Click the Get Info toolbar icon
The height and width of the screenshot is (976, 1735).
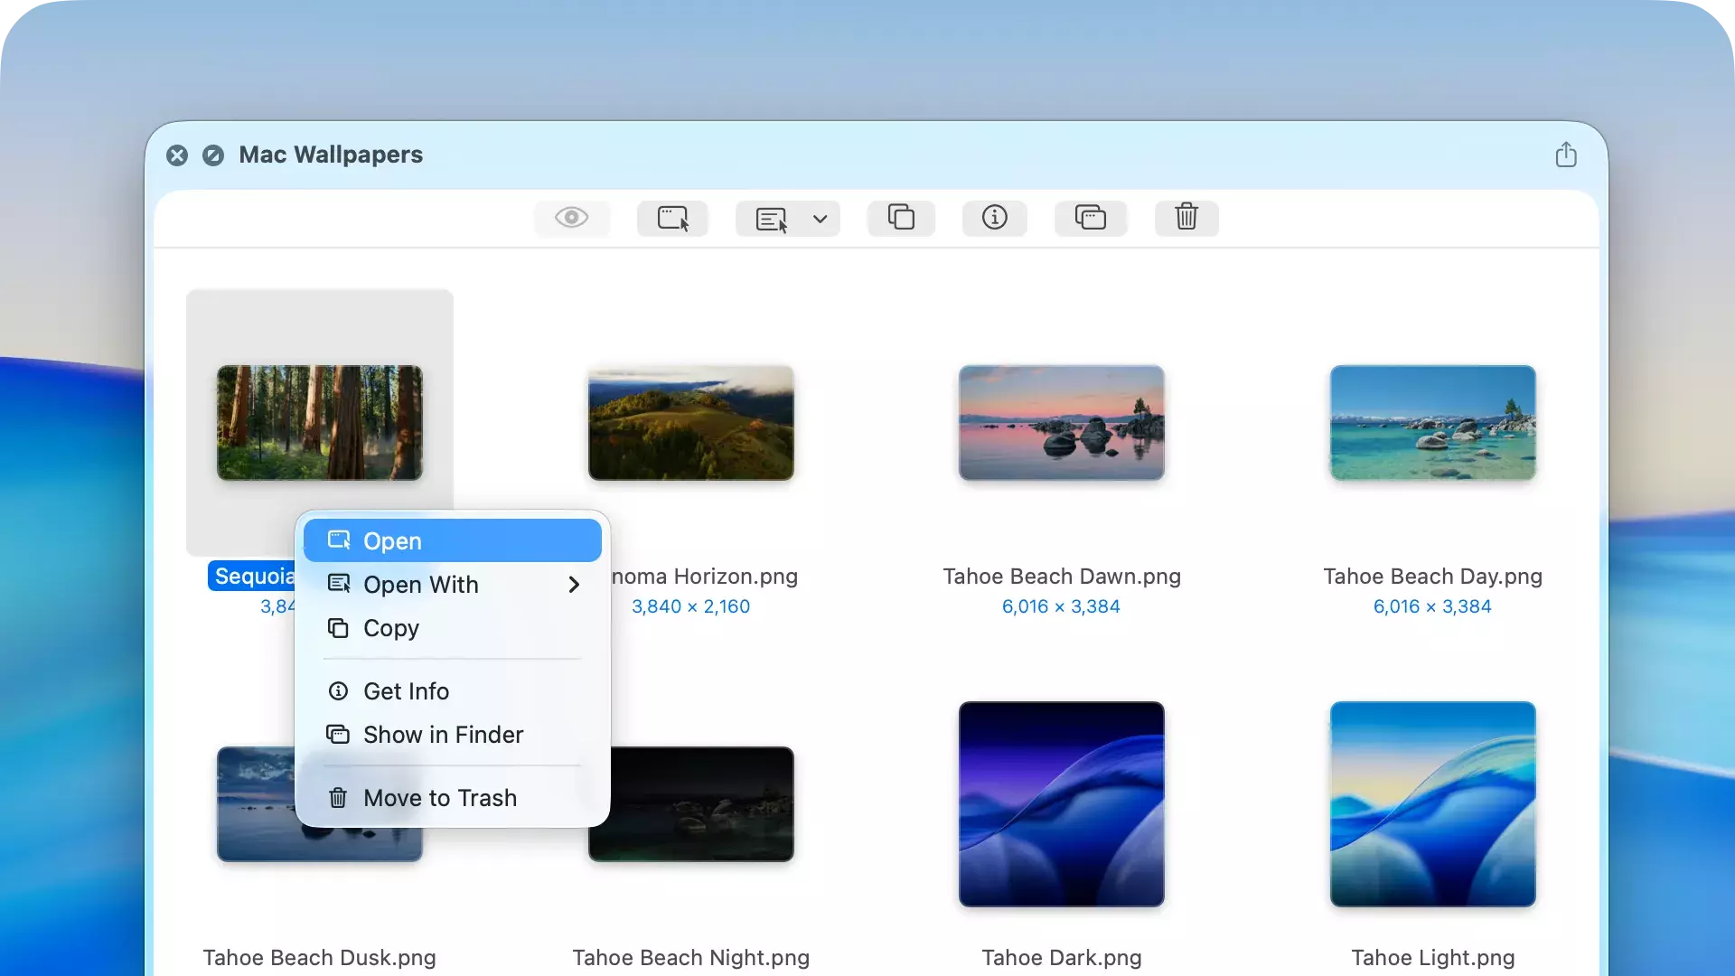pos(994,218)
